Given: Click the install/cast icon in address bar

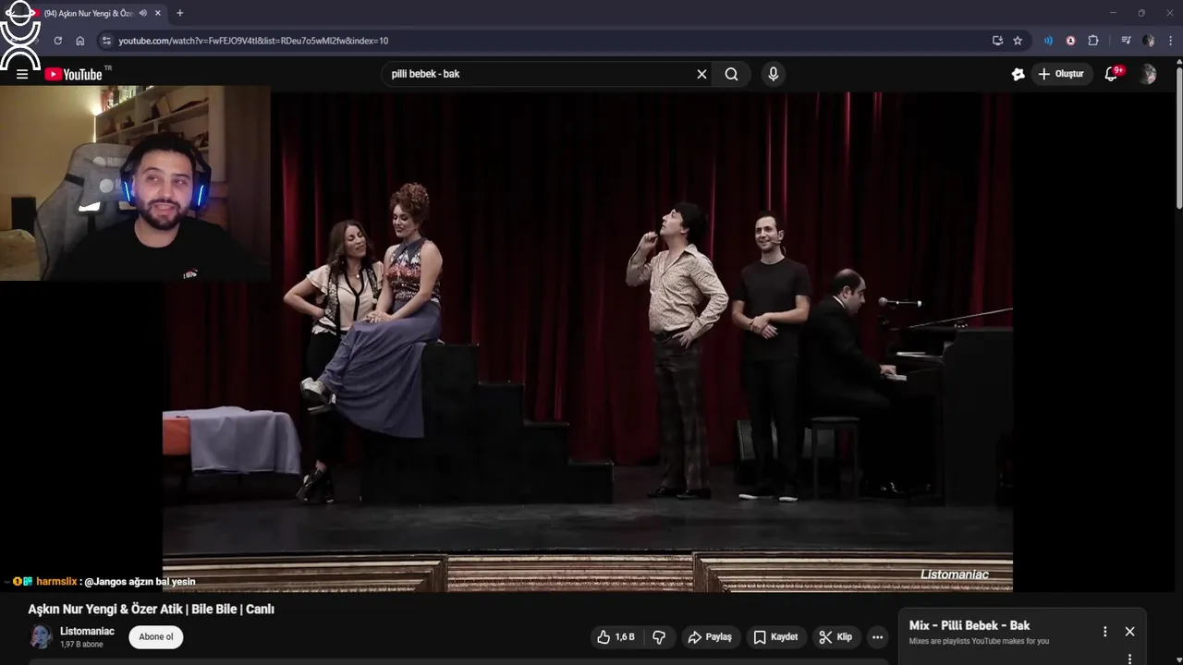Looking at the screenshot, I should point(997,41).
